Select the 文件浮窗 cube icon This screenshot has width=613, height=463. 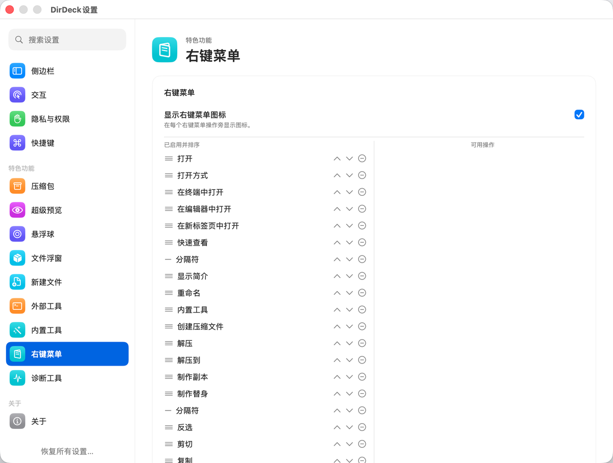point(17,258)
